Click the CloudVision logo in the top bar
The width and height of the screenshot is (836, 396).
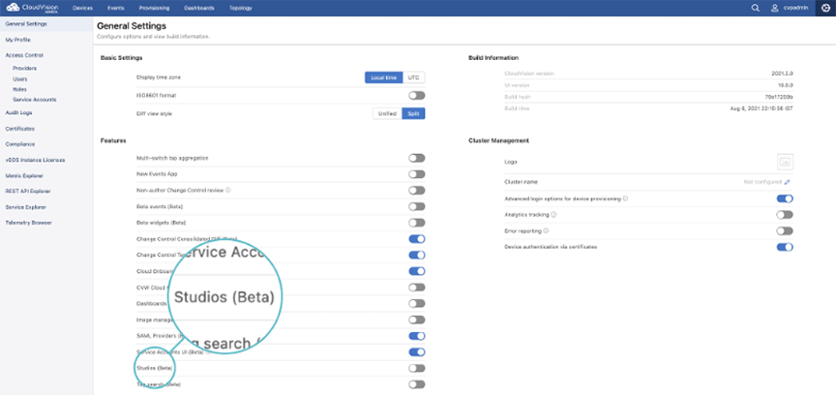point(32,8)
